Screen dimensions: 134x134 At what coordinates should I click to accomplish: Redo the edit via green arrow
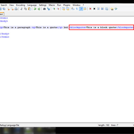pos(39,9)
